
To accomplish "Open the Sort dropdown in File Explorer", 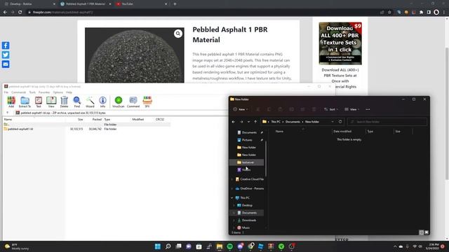I will point(331,109).
